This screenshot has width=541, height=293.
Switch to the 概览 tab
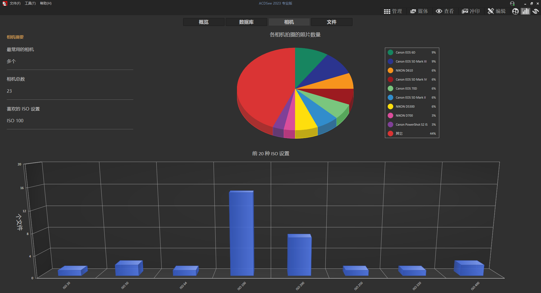point(204,22)
